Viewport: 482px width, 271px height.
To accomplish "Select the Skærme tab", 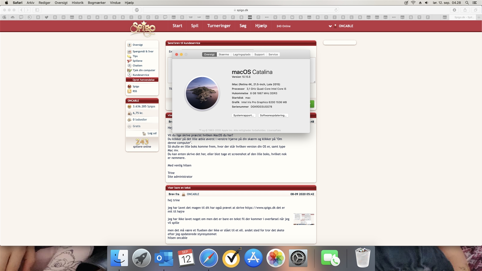I will pos(224,55).
